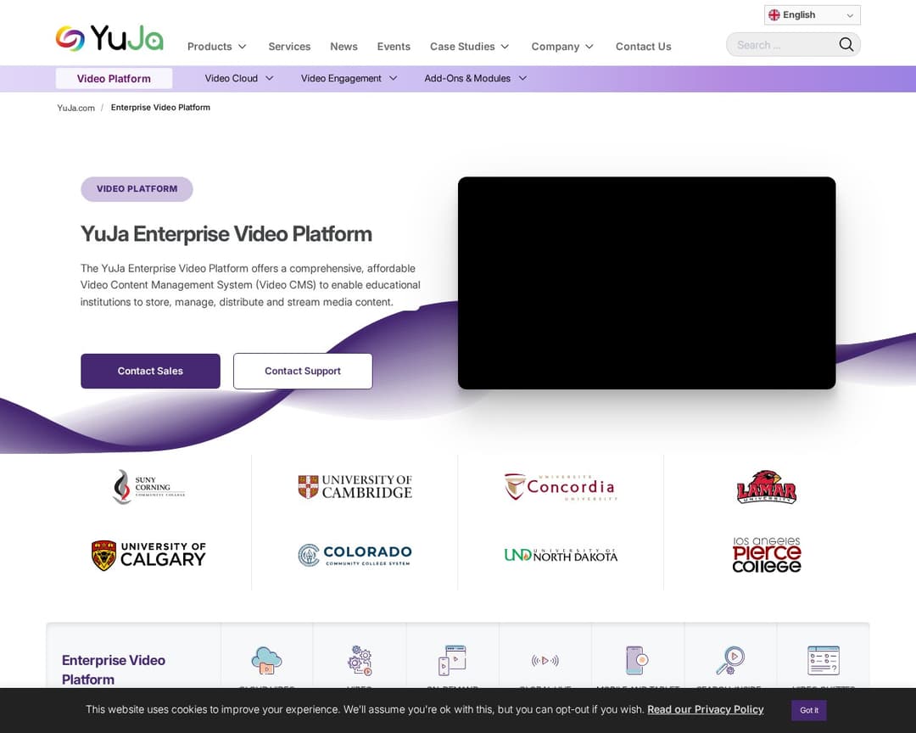Image resolution: width=916 pixels, height=733 pixels.
Task: Open the cloud video storage feature icon
Action: (x=267, y=660)
